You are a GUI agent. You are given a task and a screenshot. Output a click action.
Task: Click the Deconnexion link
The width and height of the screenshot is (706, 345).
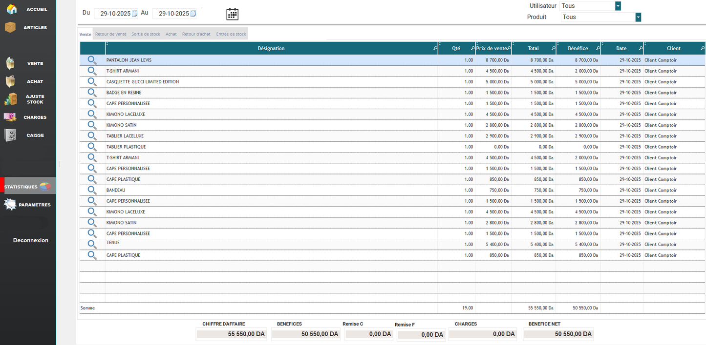(x=31, y=240)
